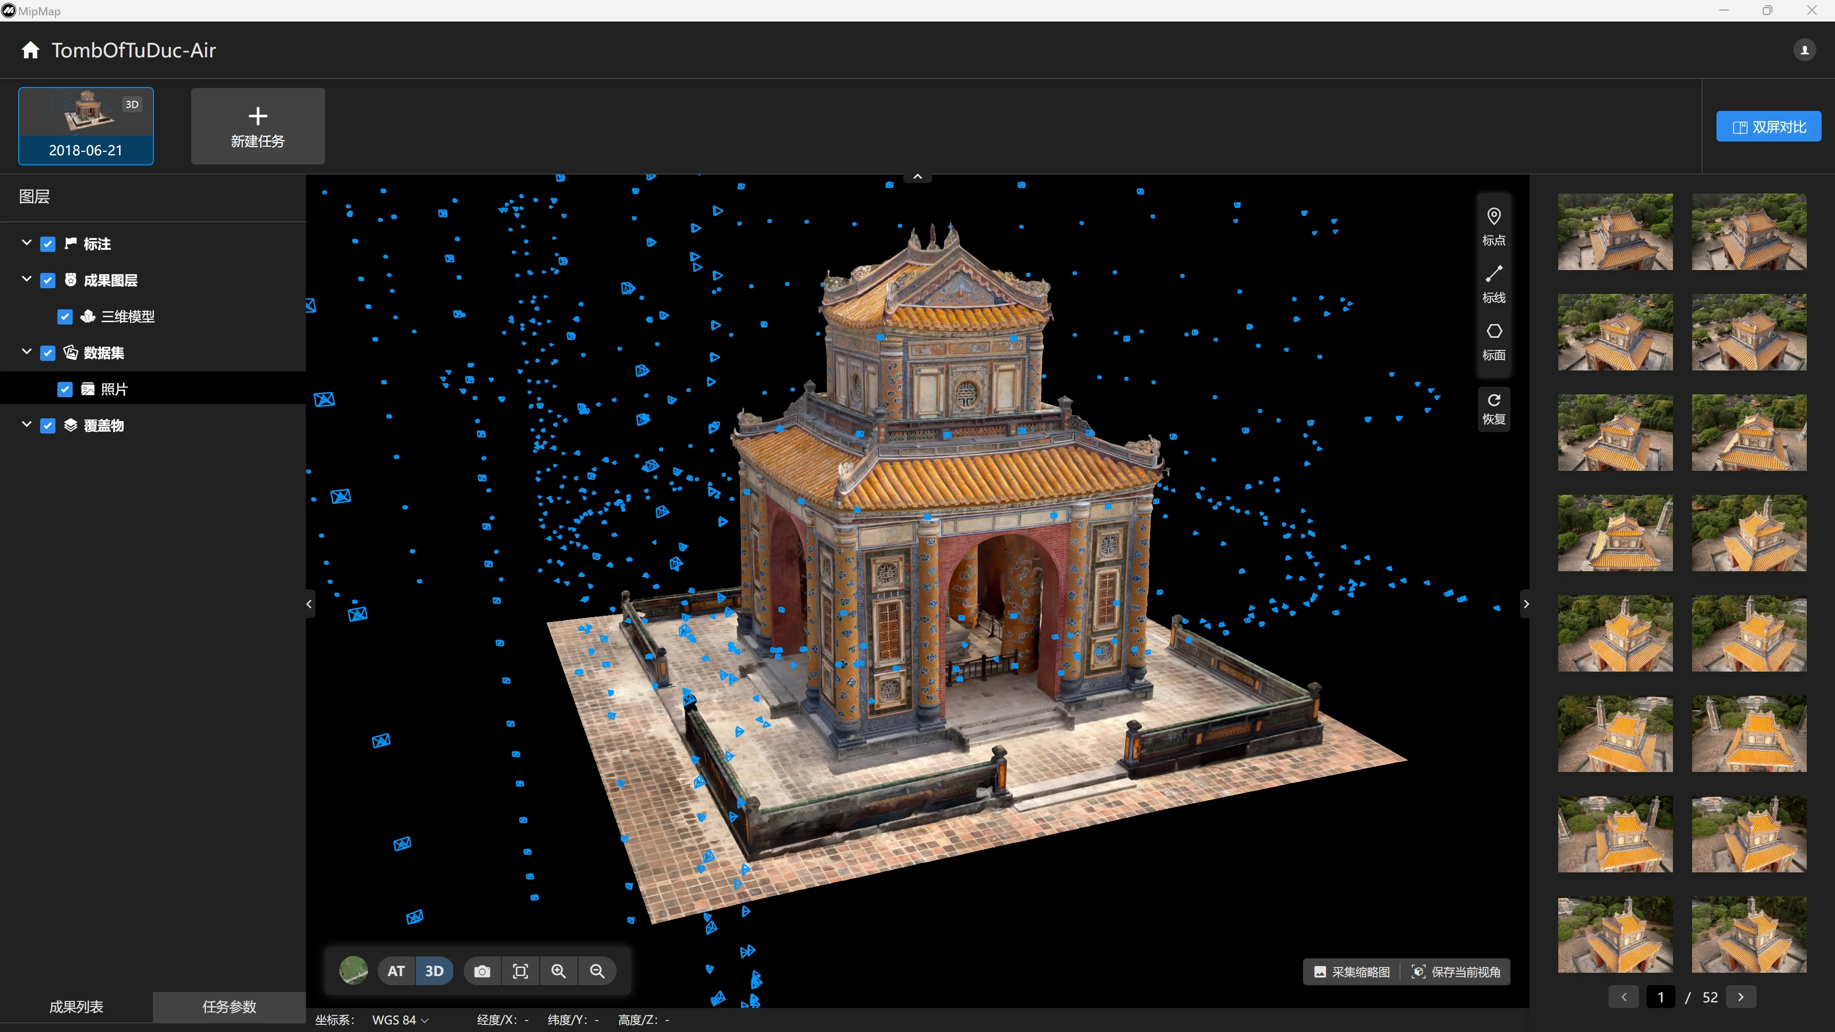Collapse the 标注 annotations tree node
The width and height of the screenshot is (1835, 1032).
pyautogui.click(x=26, y=243)
